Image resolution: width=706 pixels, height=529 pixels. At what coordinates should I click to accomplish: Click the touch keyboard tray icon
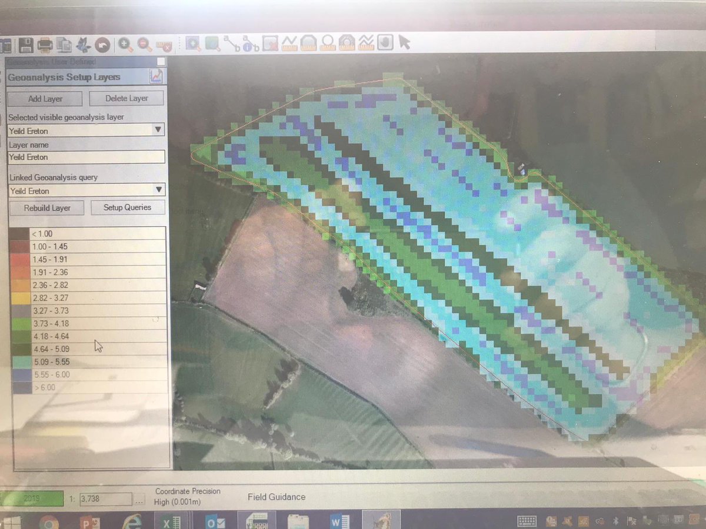(x=527, y=521)
